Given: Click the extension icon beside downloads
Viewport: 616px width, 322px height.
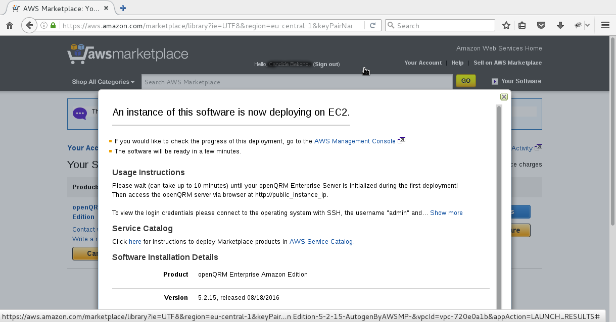Looking at the screenshot, I should [579, 25].
